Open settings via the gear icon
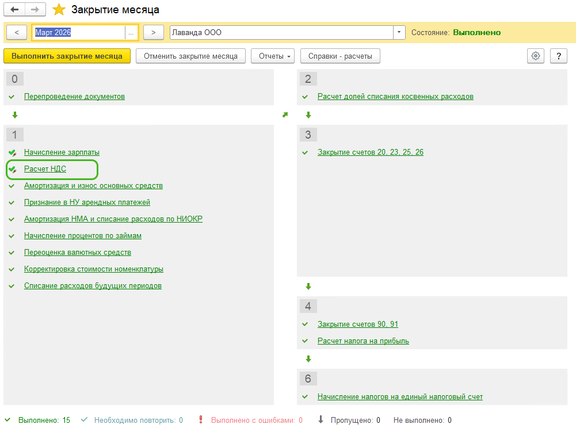The image size is (576, 428). [536, 56]
